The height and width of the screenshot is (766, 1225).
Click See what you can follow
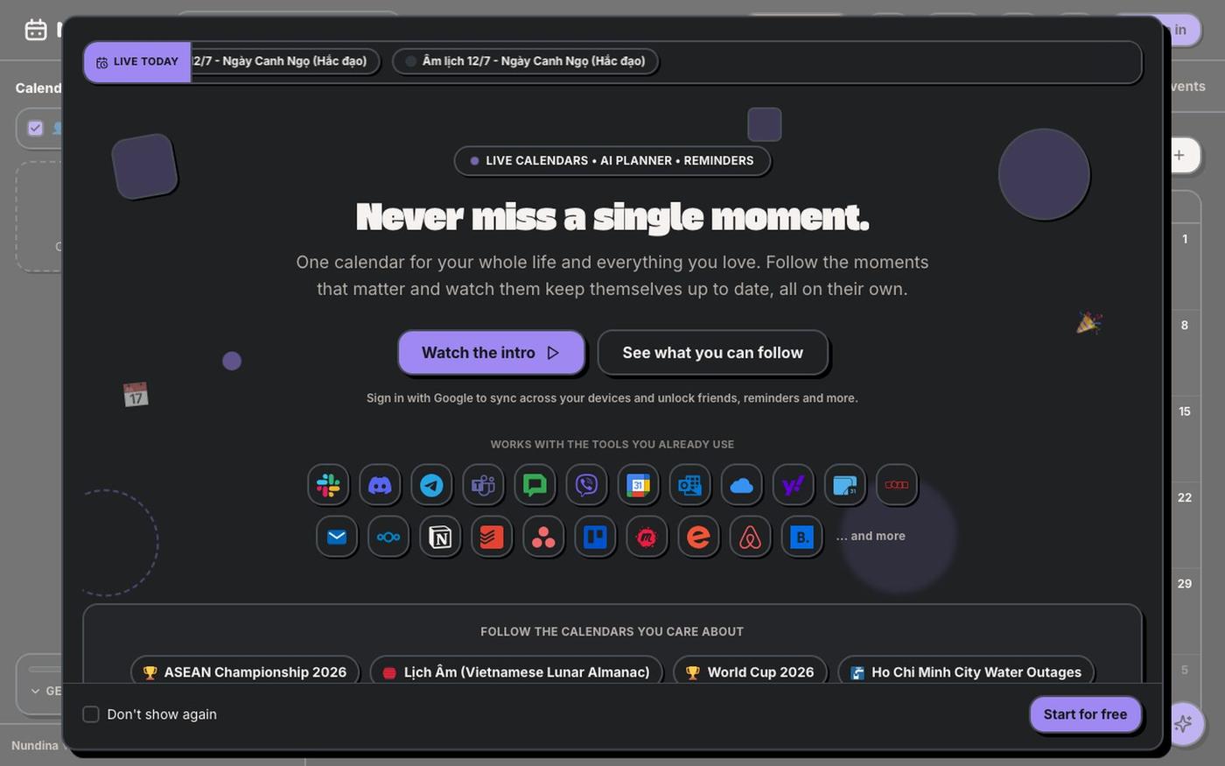coord(712,353)
